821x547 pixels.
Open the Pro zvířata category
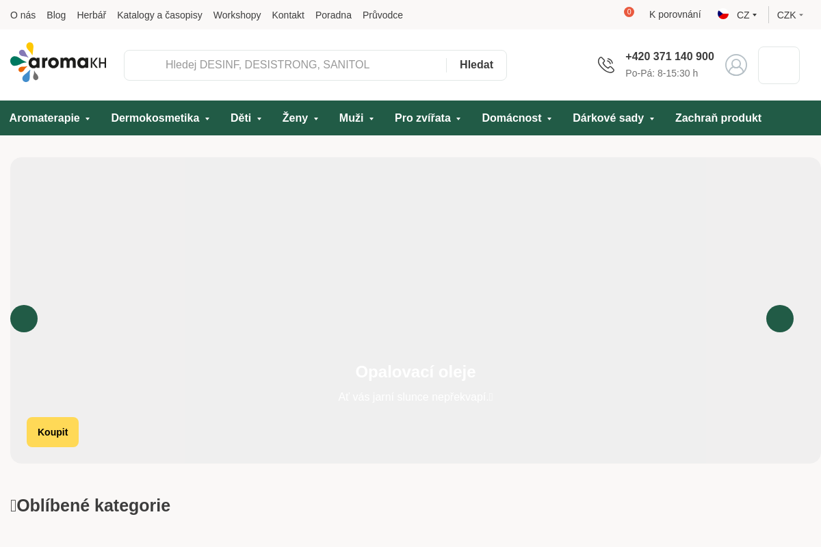(428, 118)
